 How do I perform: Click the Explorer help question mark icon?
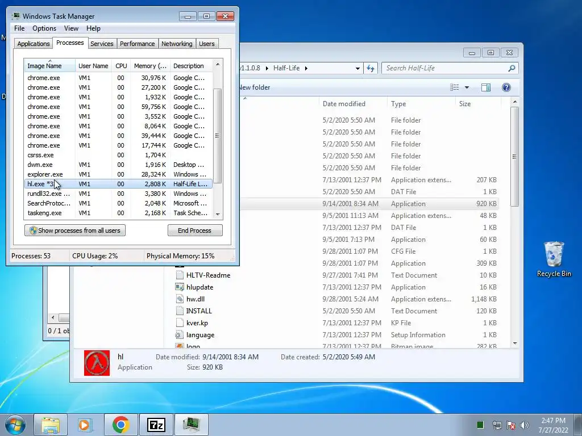pyautogui.click(x=506, y=87)
